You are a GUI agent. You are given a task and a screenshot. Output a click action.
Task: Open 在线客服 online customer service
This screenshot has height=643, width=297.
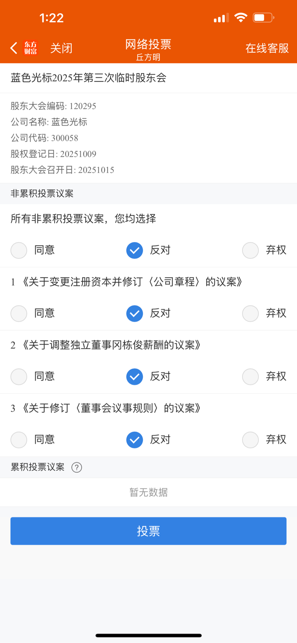(267, 48)
